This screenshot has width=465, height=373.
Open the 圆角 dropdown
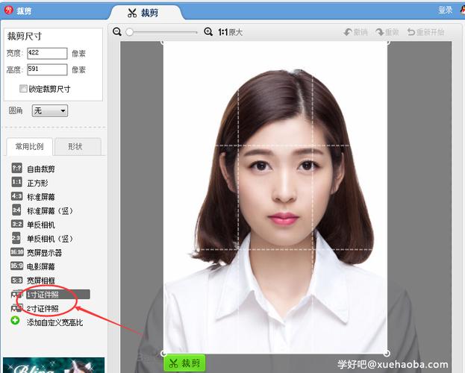[50, 110]
